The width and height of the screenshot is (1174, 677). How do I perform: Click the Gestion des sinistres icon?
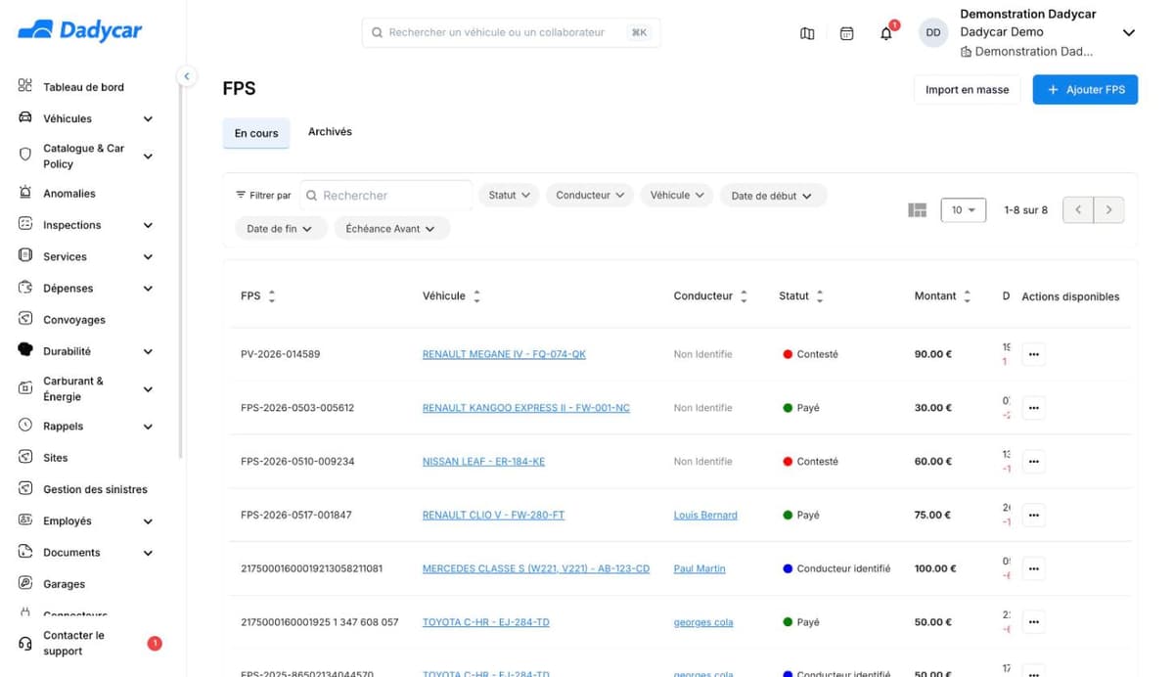(25, 488)
